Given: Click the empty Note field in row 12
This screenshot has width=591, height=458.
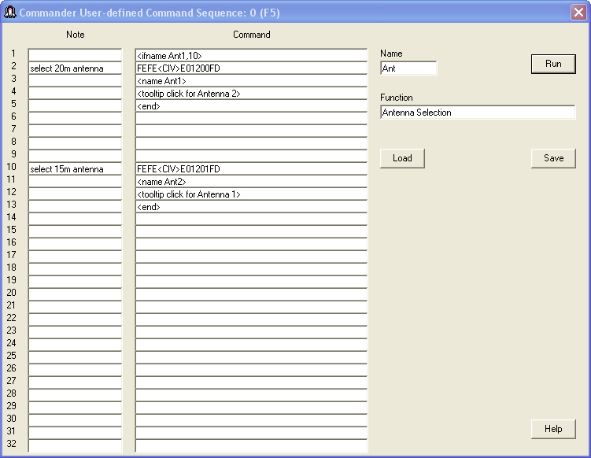Looking at the screenshot, I should click(75, 194).
